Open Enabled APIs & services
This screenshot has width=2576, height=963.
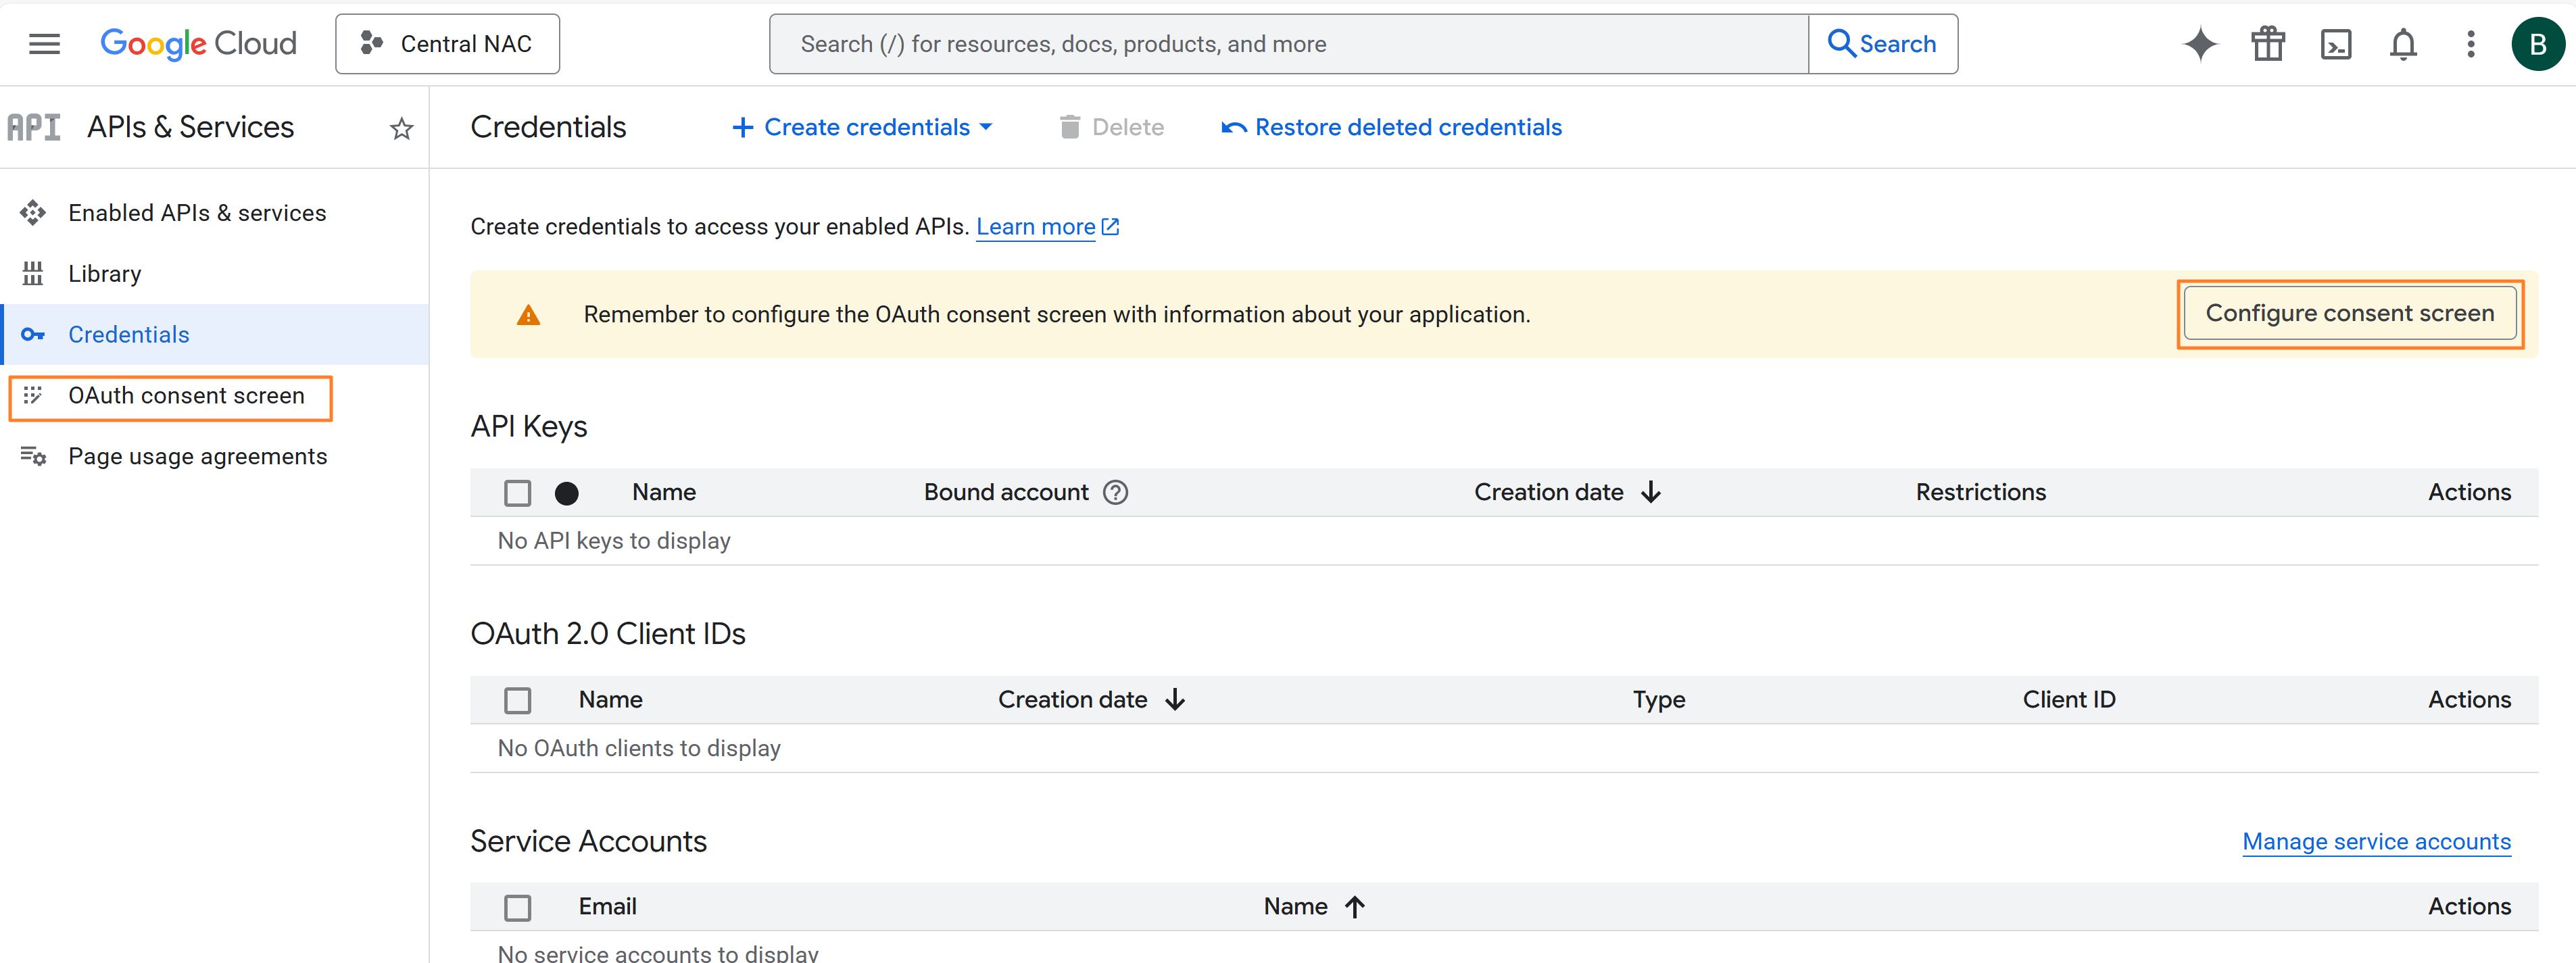[x=214, y=213]
